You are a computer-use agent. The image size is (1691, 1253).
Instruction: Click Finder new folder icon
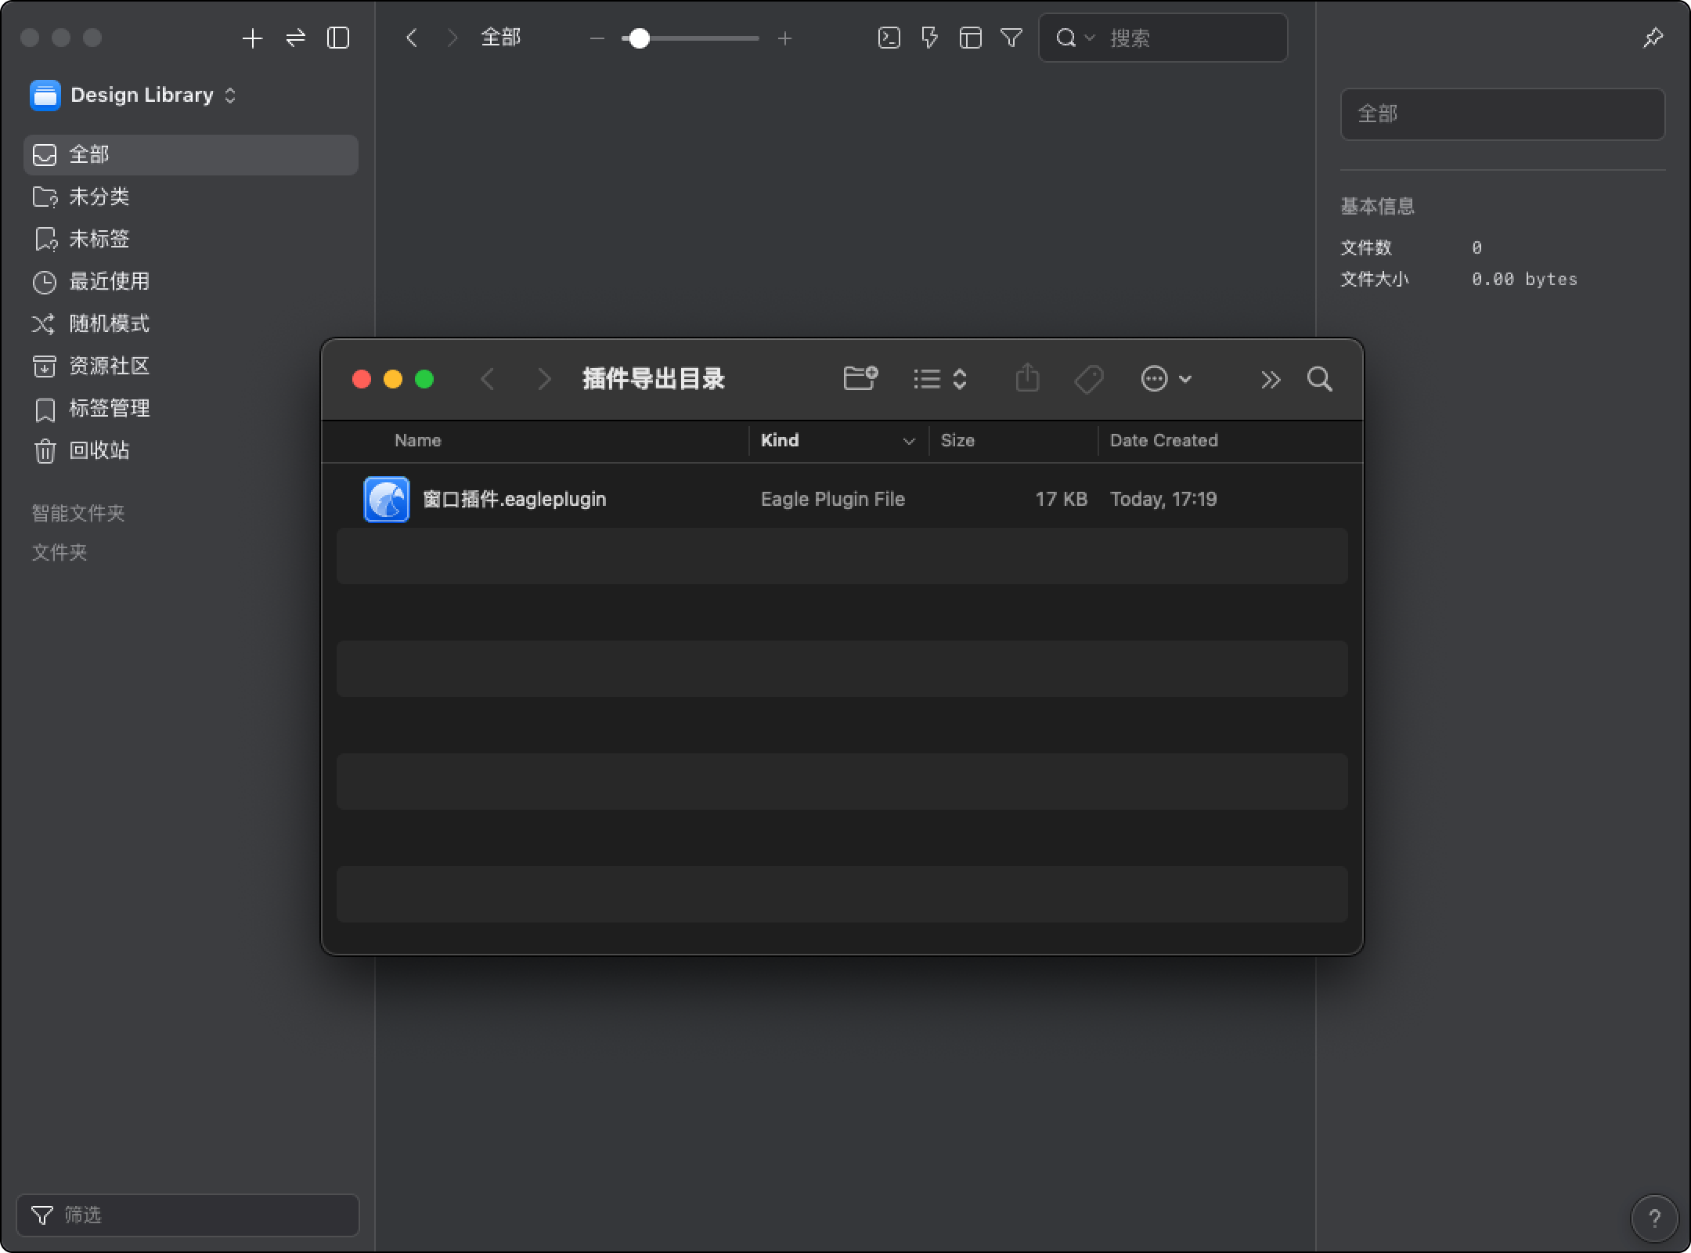click(x=860, y=379)
